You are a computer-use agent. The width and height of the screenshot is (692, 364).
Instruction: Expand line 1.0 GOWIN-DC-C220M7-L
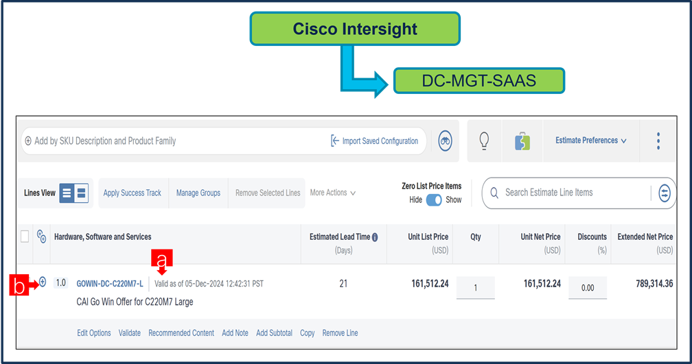tap(43, 282)
